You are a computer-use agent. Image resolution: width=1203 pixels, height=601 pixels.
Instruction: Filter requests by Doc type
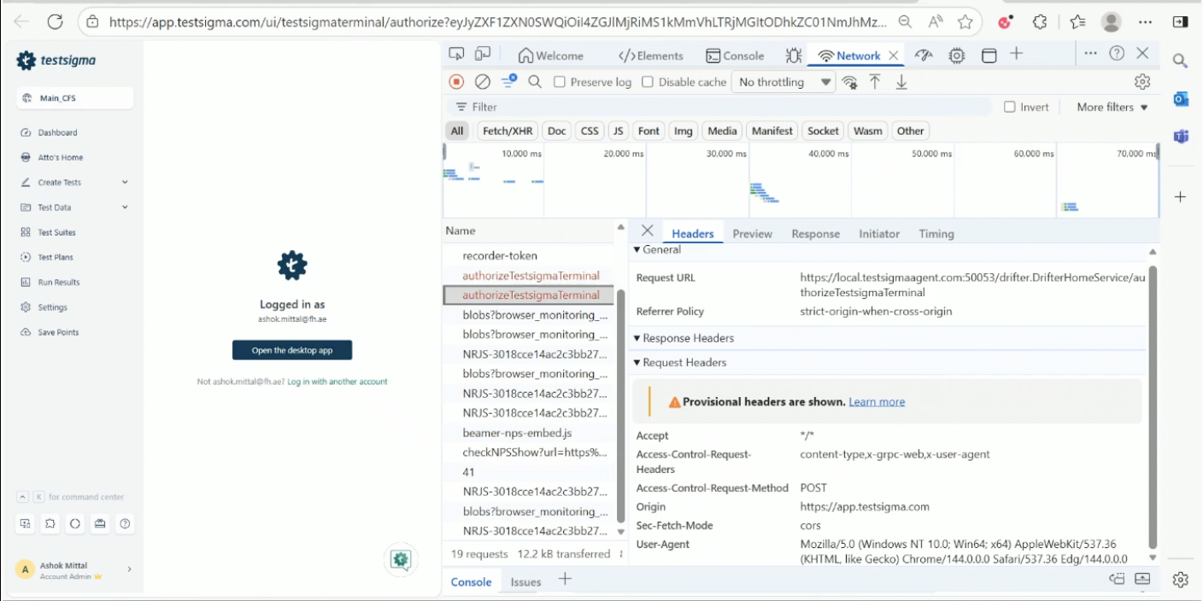pyautogui.click(x=557, y=131)
